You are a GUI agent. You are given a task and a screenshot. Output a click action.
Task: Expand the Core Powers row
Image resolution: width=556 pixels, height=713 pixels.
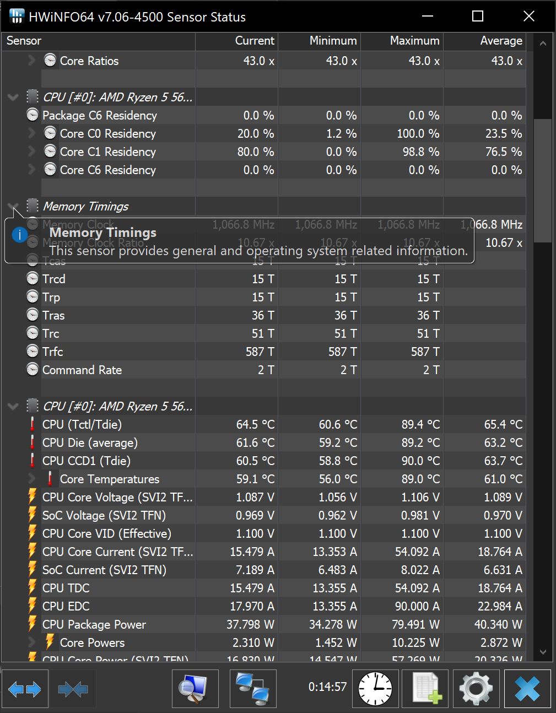(x=31, y=642)
